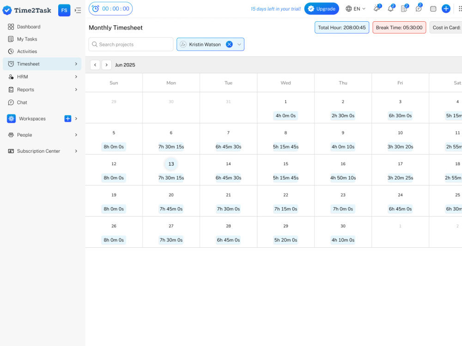Click the Time2Task logo icon

click(7, 10)
